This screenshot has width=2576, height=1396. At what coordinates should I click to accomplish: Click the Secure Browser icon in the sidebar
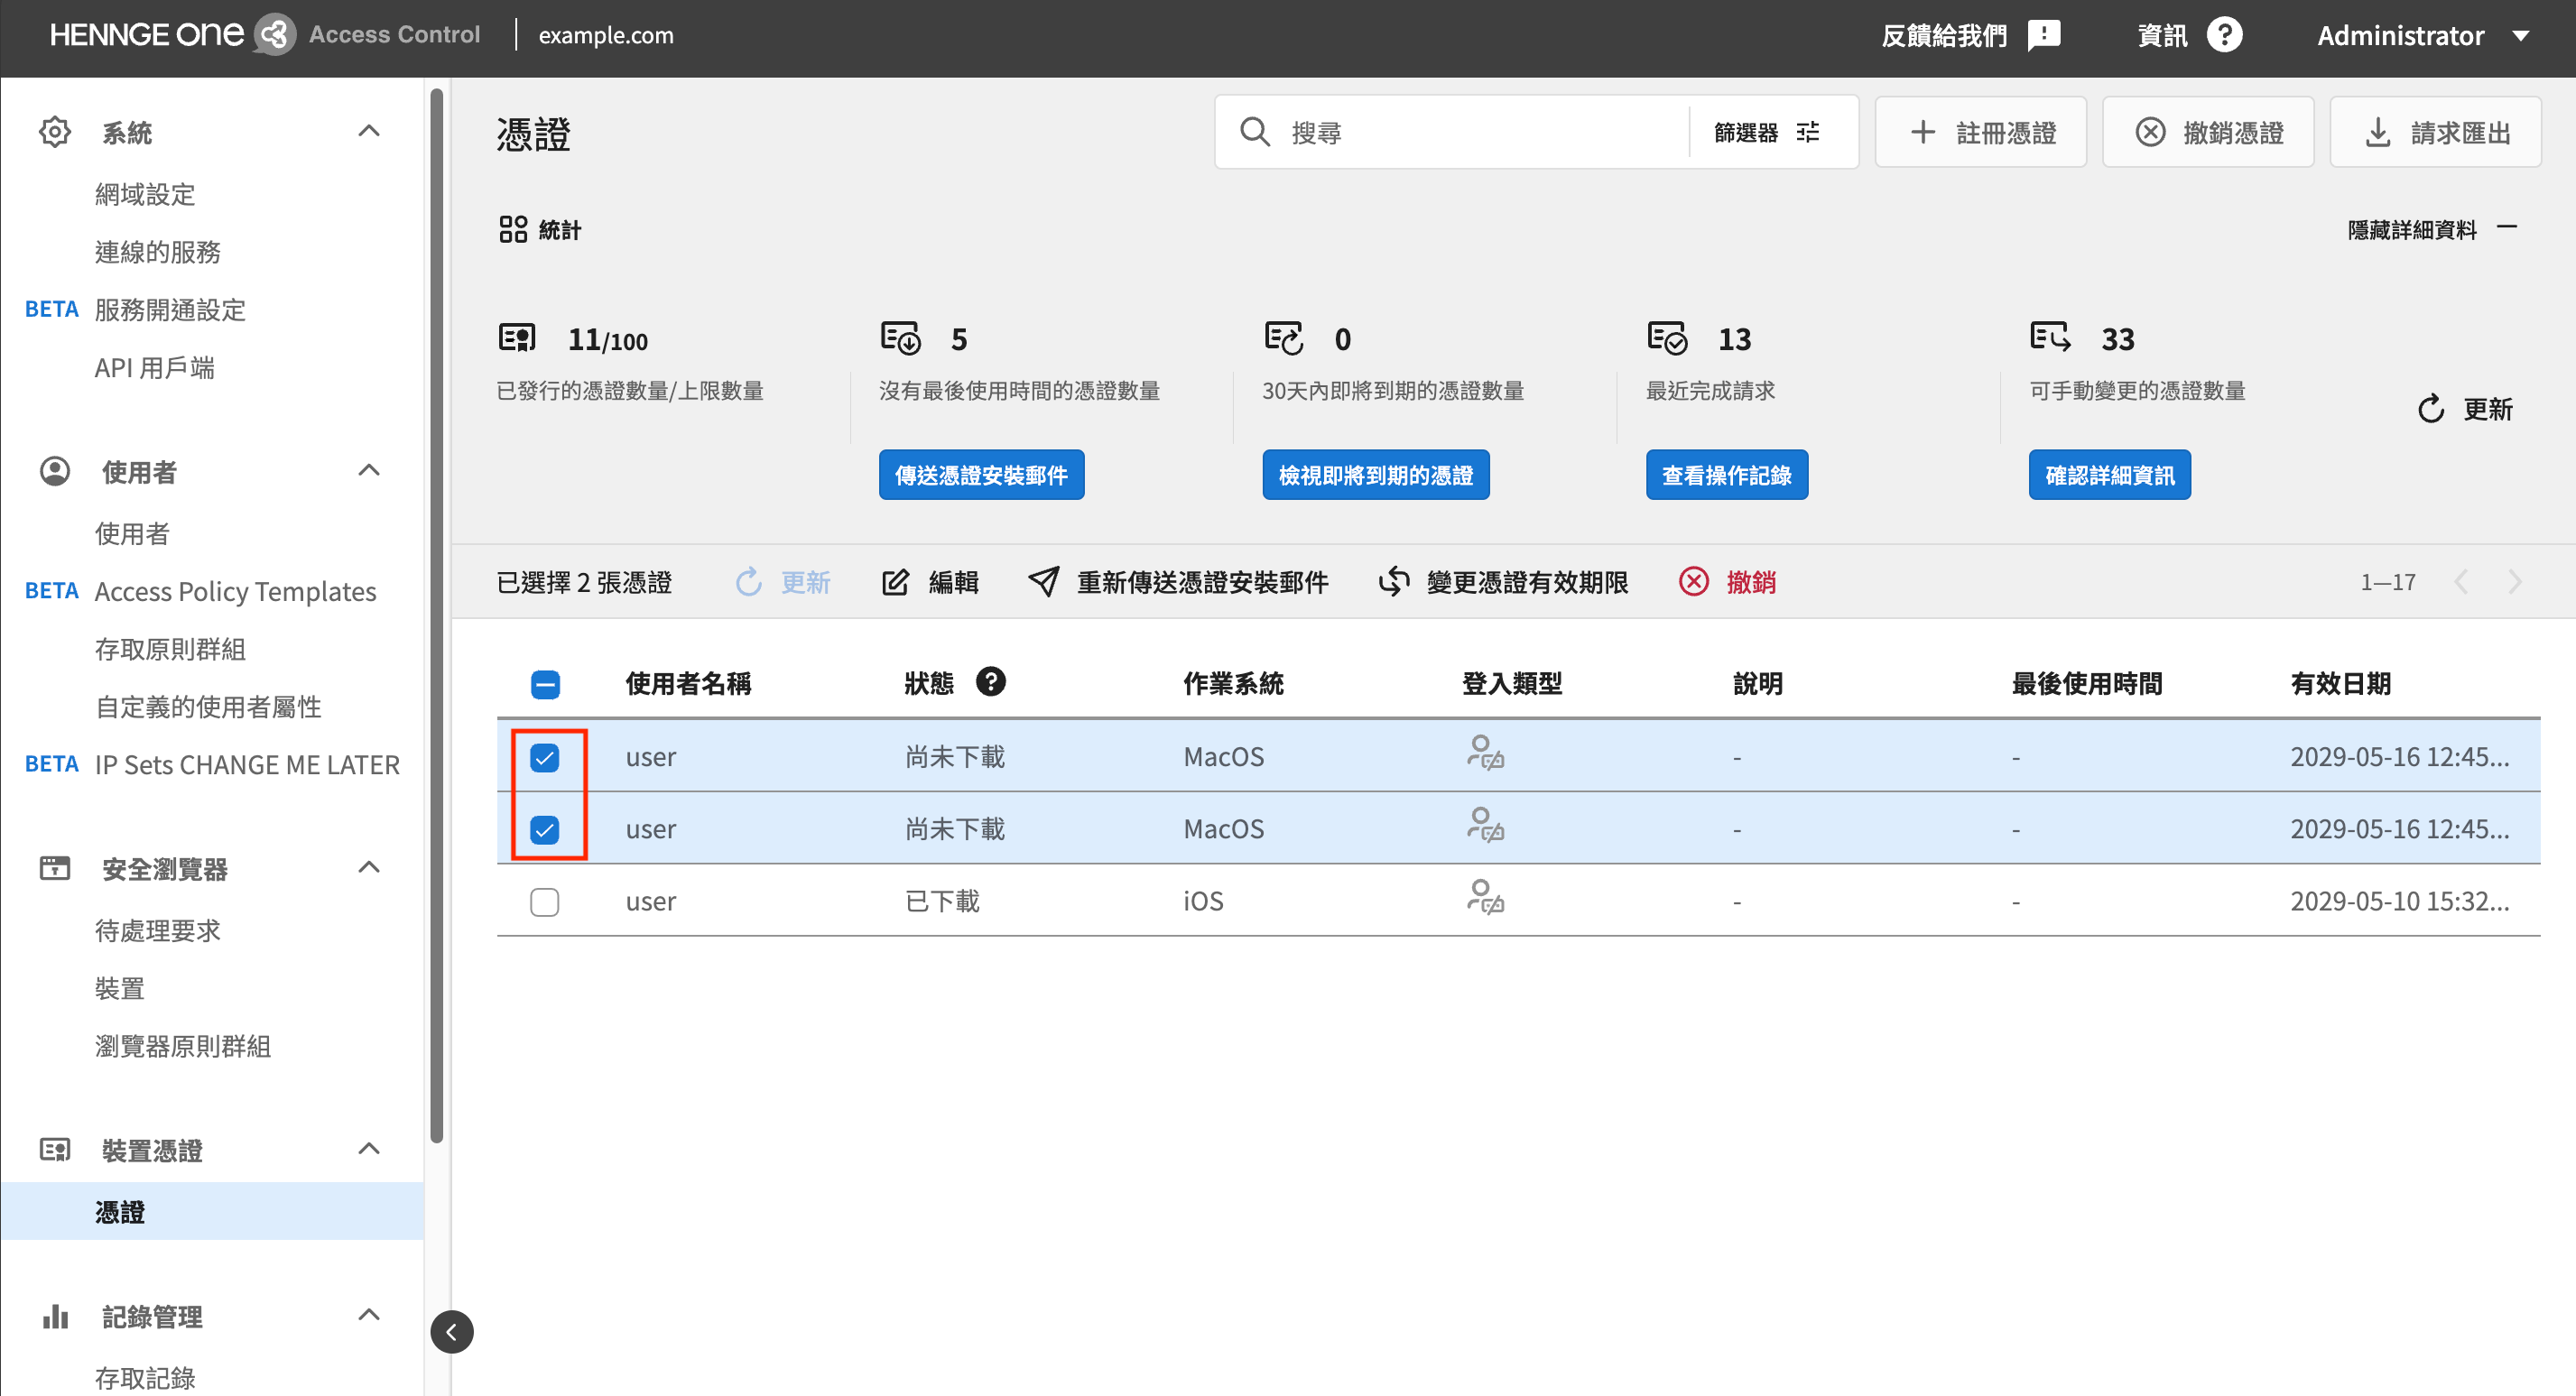click(55, 868)
